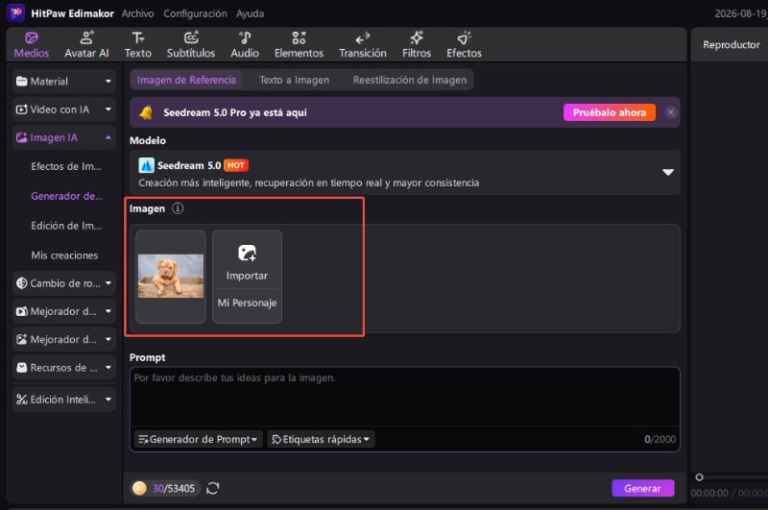Open Mis creaciones in the sidebar
768x510 pixels.
pyautogui.click(x=64, y=255)
